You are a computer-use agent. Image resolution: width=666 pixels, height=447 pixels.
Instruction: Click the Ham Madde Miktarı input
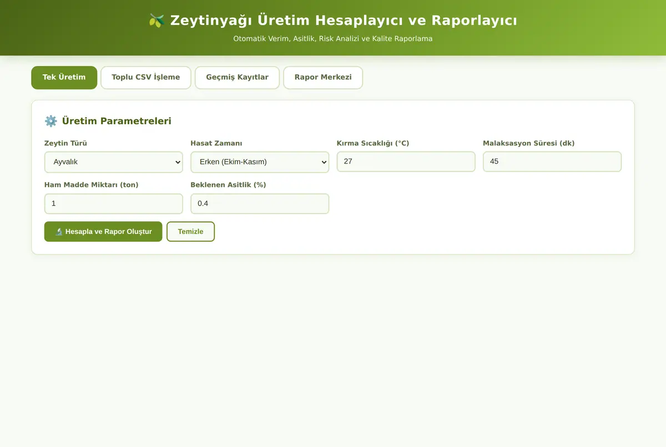(x=114, y=204)
